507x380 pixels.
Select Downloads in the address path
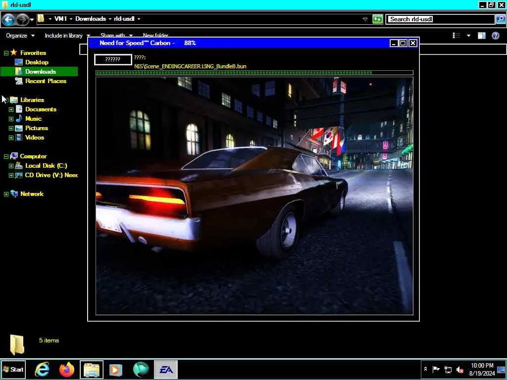[91, 19]
